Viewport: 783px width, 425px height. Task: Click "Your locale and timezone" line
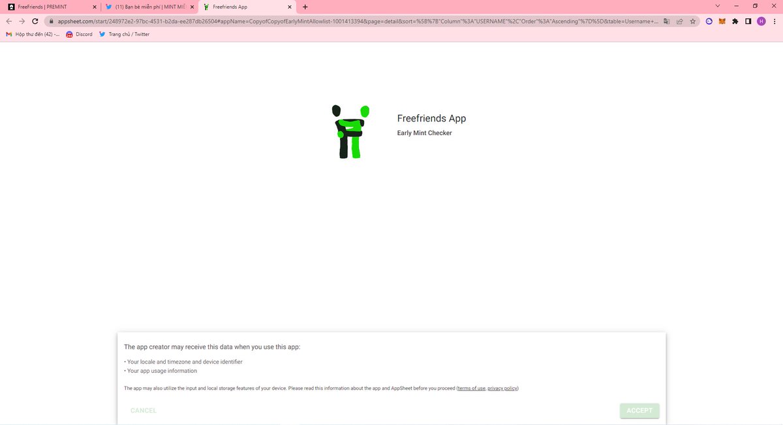pos(183,362)
